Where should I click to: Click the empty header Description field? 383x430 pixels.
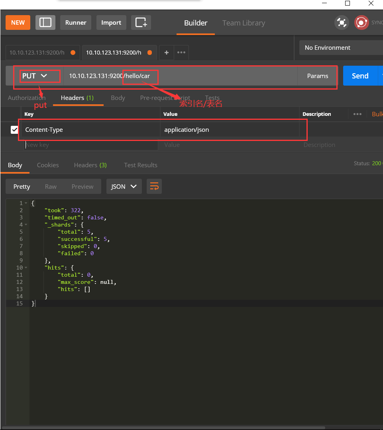[x=341, y=145]
